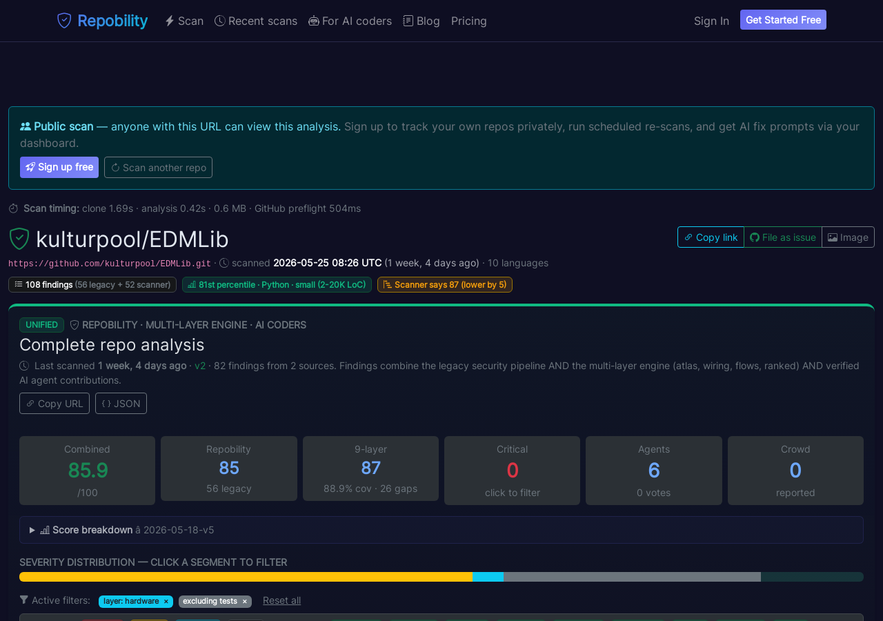Filter by gray severity segment

pos(632,577)
